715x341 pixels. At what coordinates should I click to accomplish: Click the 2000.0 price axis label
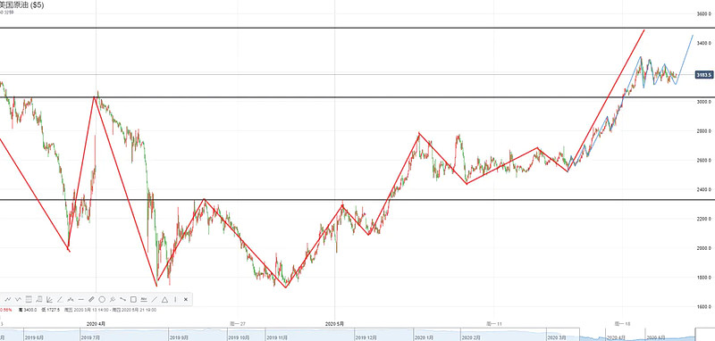(704, 248)
